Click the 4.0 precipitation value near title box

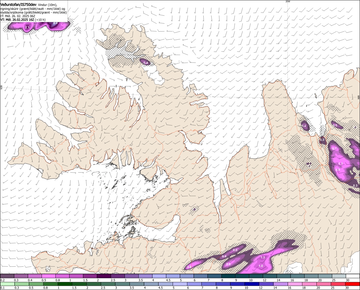tap(55, 23)
